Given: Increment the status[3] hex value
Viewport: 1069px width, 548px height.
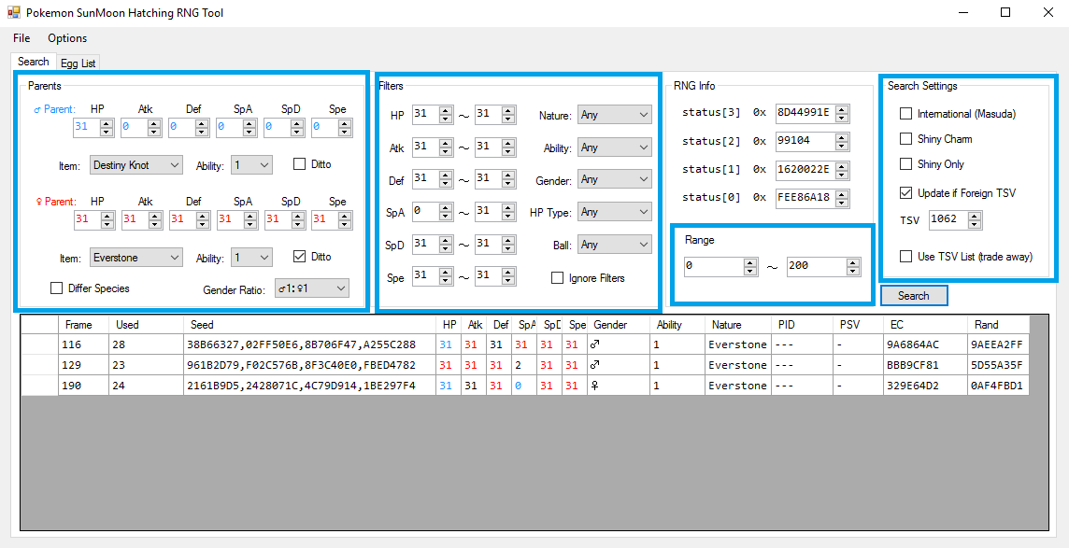Looking at the screenshot, I should (x=842, y=109).
